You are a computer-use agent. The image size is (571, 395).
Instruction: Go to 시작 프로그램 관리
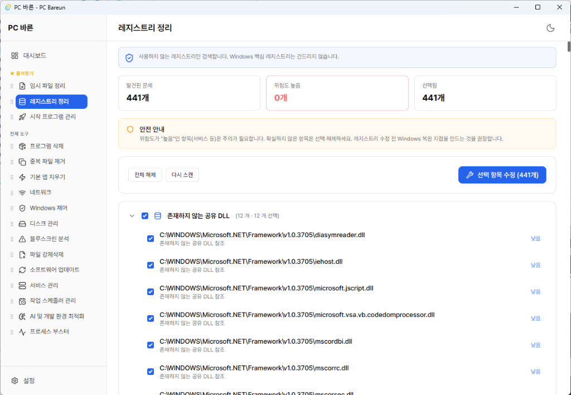point(51,117)
